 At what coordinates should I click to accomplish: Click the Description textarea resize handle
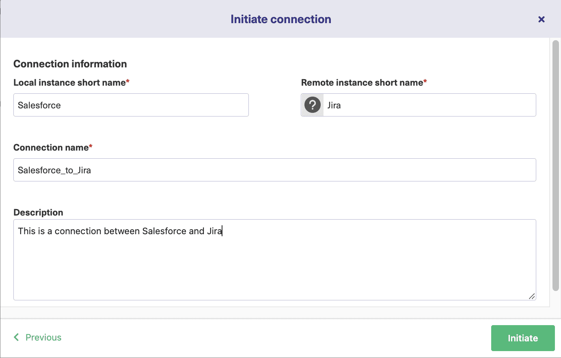(532, 297)
